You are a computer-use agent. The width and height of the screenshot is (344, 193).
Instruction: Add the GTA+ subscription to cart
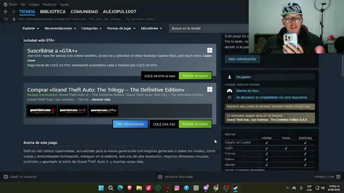pyautogui.click(x=195, y=76)
